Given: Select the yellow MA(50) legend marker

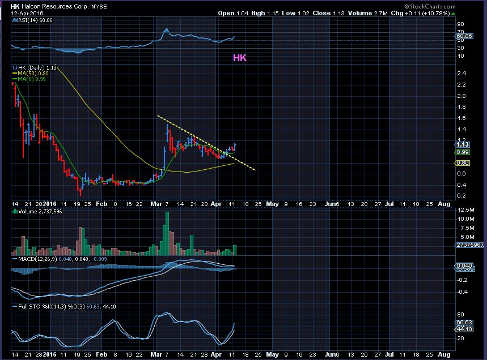Looking at the screenshot, I should (15, 74).
